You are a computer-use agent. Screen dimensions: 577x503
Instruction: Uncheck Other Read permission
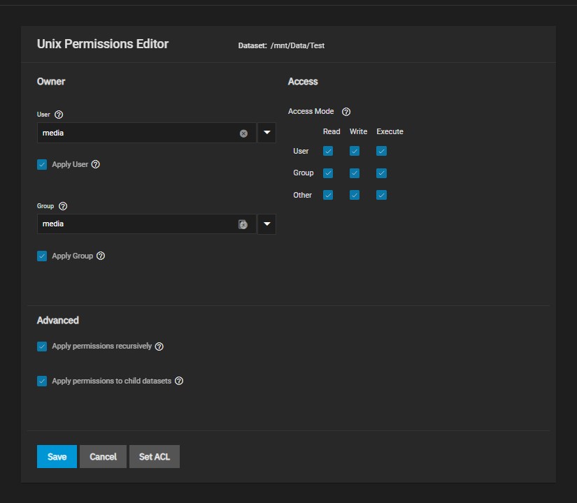[328, 195]
